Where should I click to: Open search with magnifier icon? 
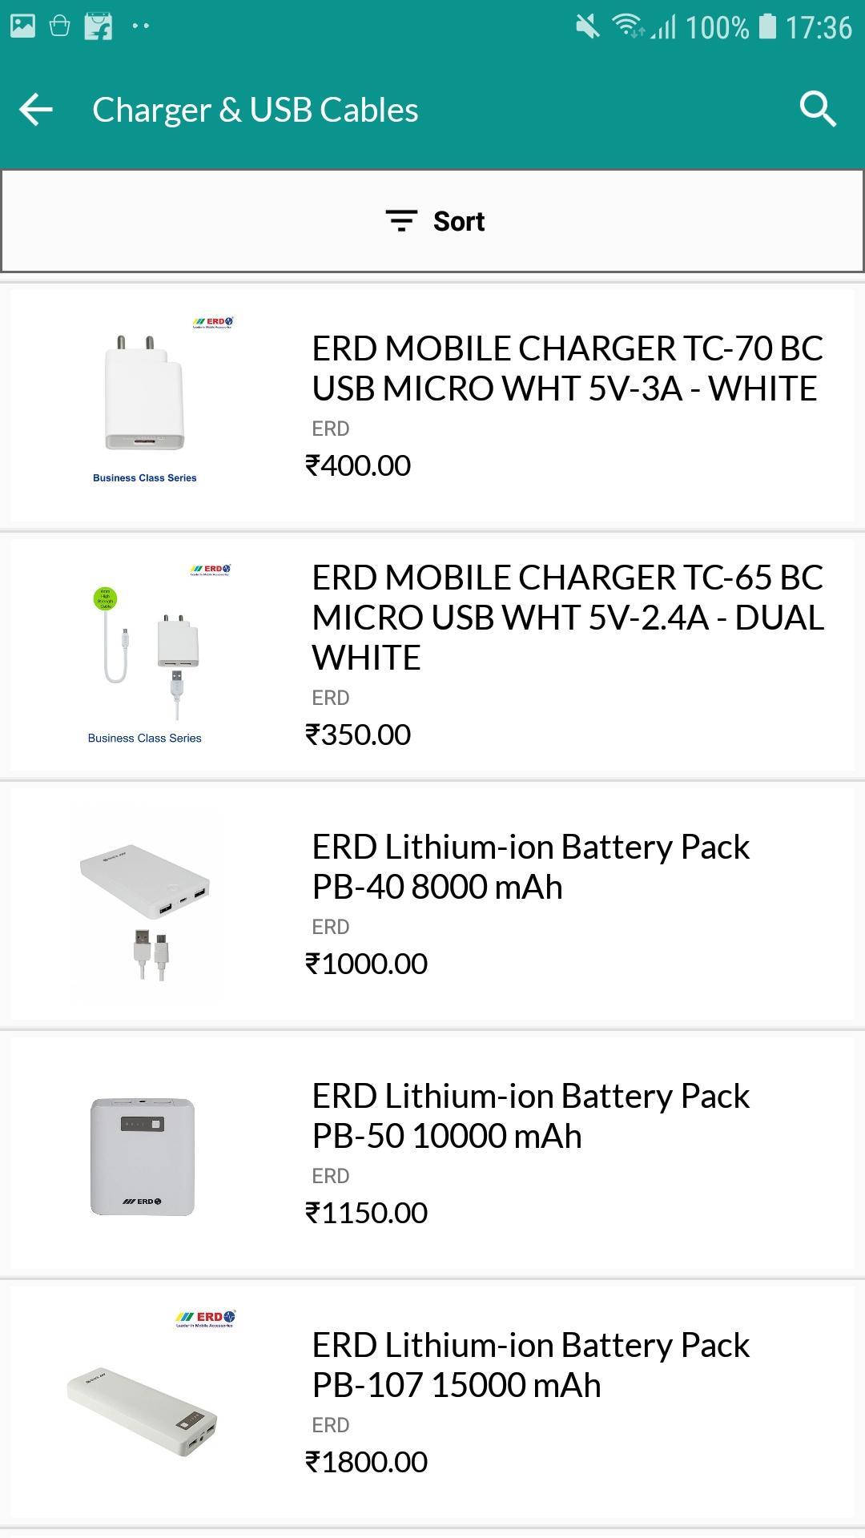point(818,109)
